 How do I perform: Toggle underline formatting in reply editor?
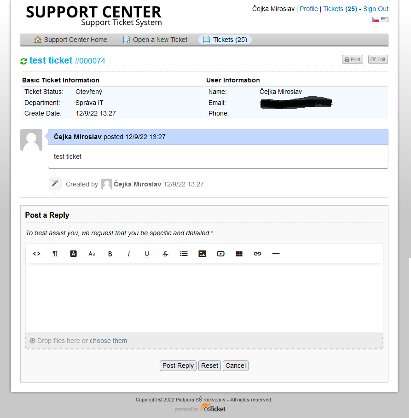147,254
